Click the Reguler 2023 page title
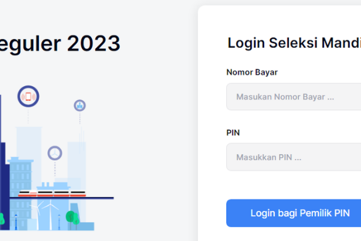 click(60, 43)
